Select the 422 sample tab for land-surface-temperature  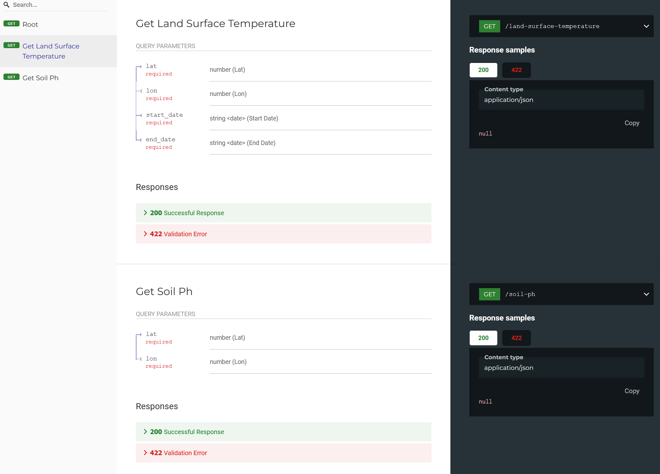pos(516,70)
